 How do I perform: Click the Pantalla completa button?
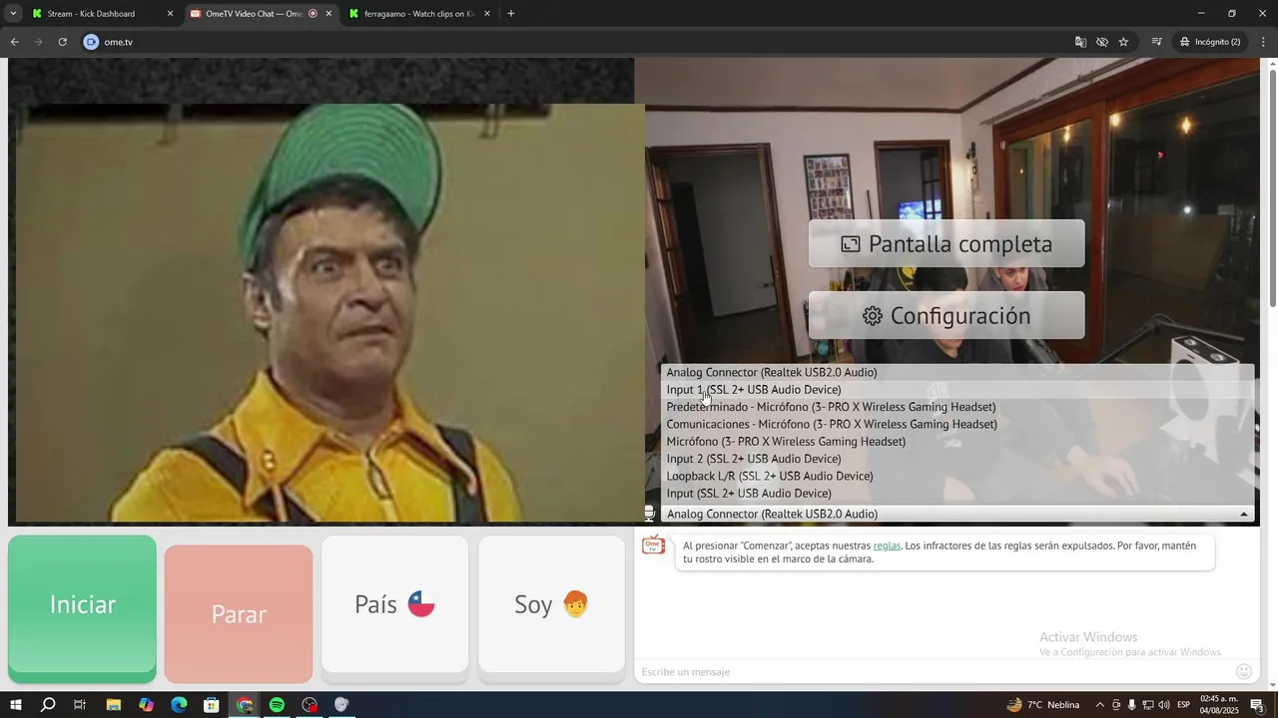947,243
